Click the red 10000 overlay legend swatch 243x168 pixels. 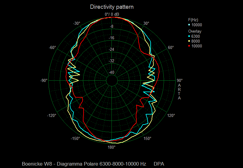(x=189, y=46)
